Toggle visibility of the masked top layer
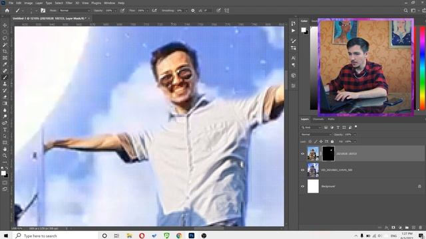Screen dimensions: 426x239 303,153
